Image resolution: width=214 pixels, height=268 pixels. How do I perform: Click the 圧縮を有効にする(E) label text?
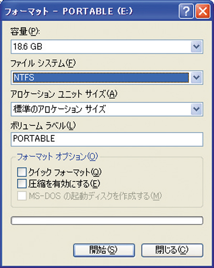pos(64,184)
